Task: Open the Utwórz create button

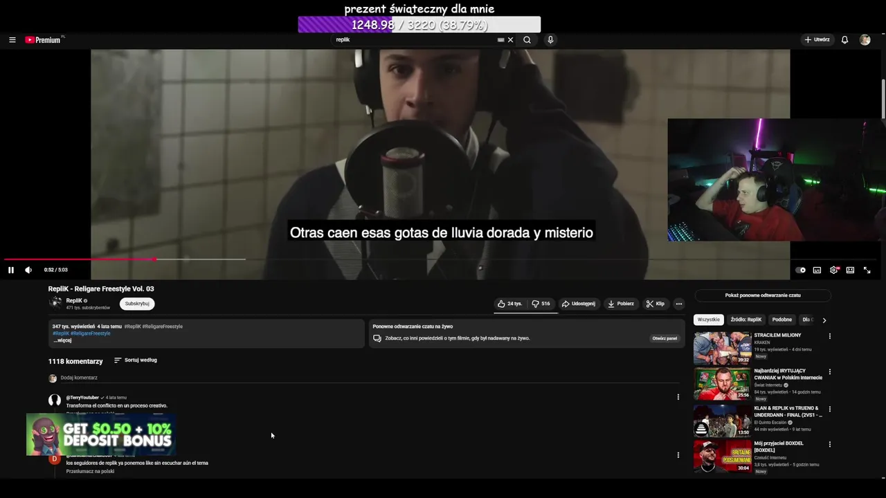Action: pos(817,40)
